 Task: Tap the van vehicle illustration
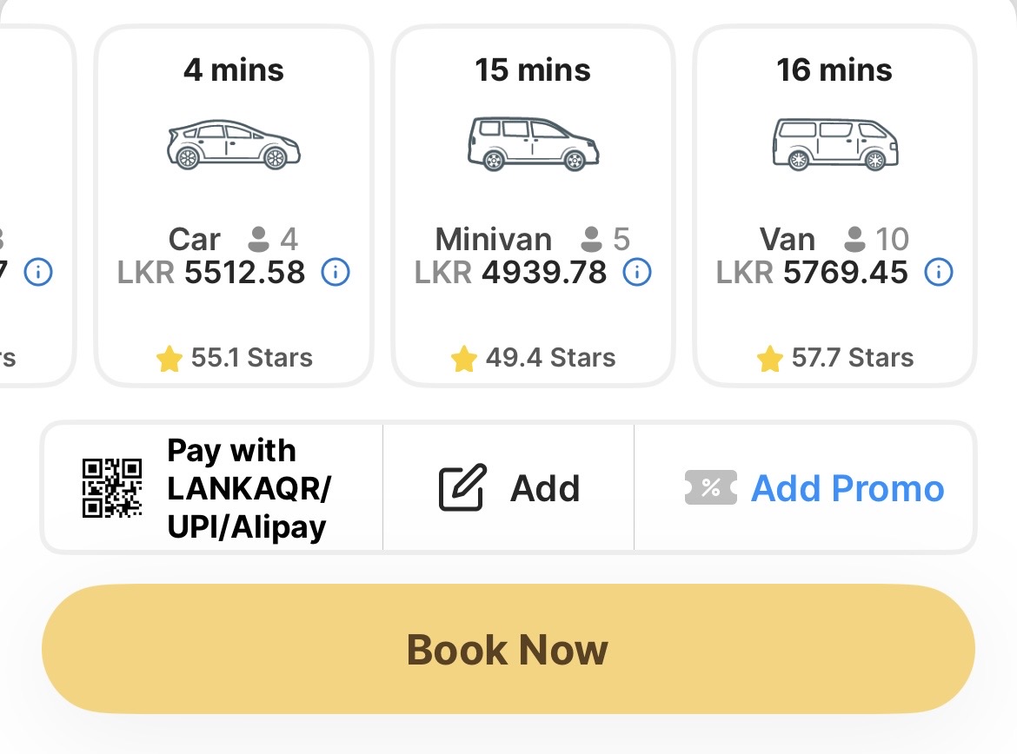[x=835, y=144]
